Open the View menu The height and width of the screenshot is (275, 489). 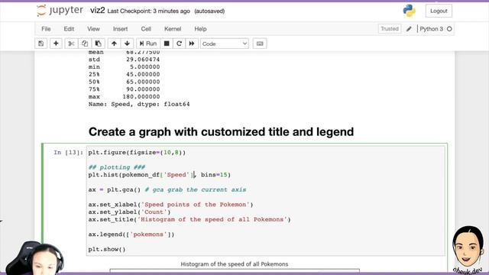[93, 29]
